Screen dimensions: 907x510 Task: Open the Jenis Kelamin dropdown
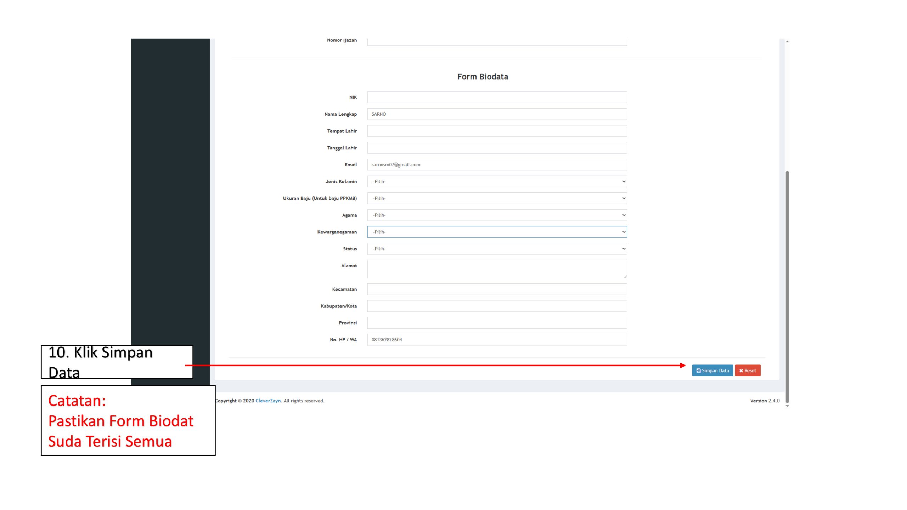(497, 181)
